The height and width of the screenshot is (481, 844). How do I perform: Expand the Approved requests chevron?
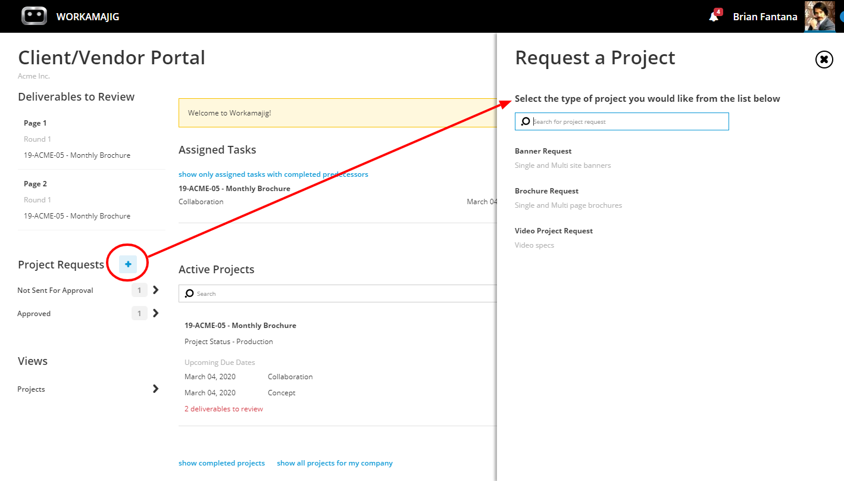tap(156, 313)
